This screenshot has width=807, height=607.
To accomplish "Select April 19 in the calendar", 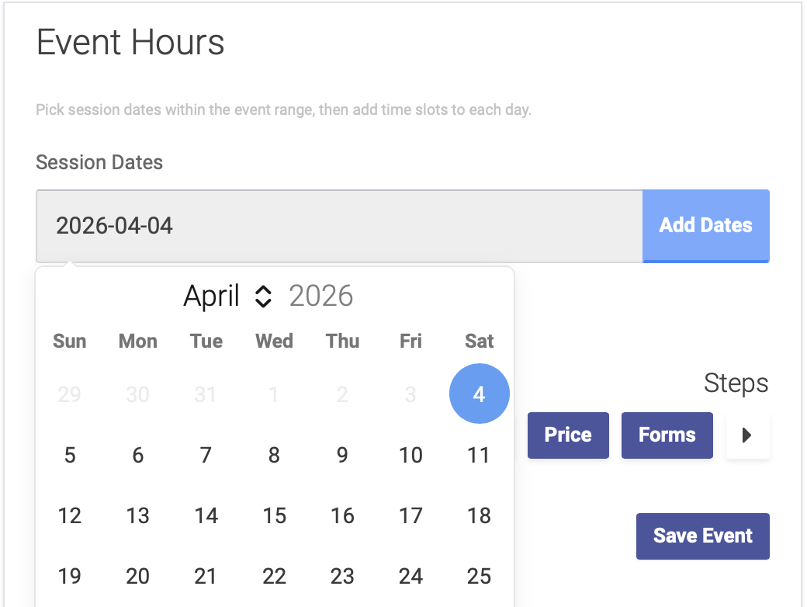I will tap(70, 576).
